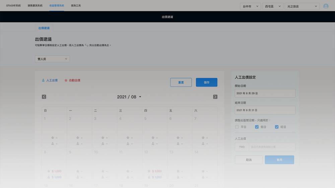Click the 儲存 save button
The width and height of the screenshot is (335, 188).
pyautogui.click(x=207, y=82)
